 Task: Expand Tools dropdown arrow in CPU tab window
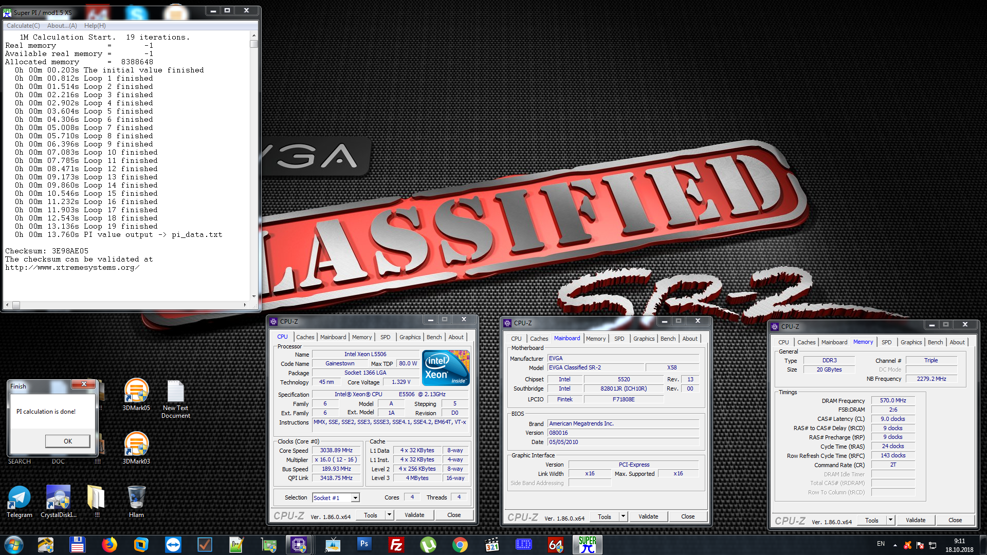pyautogui.click(x=389, y=515)
